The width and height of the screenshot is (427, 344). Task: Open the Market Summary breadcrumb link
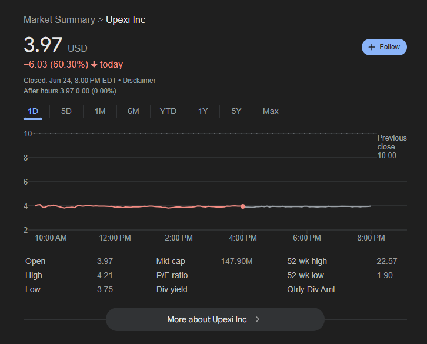click(x=59, y=19)
